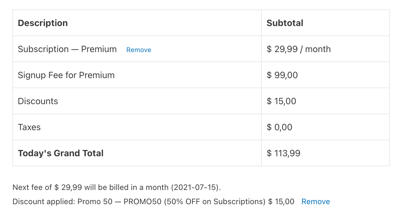Screen dimensions: 400x216
Task: Click the Next fee billing notice text
Action: [117, 187]
